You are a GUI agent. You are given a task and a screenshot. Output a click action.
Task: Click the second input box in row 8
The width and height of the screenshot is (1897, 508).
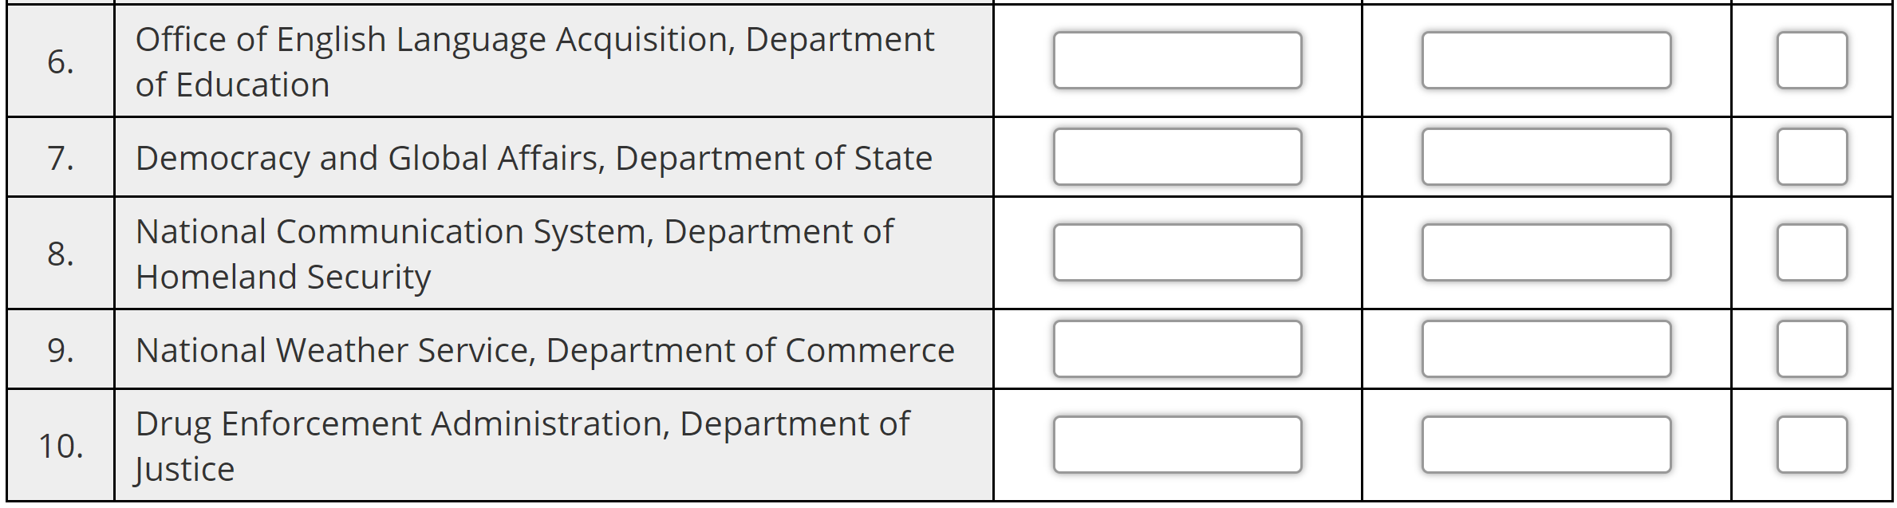[1545, 254]
